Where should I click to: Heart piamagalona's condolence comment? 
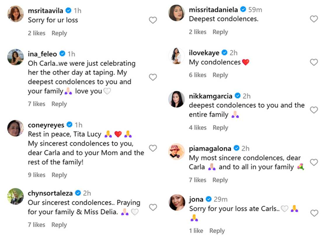314,162
